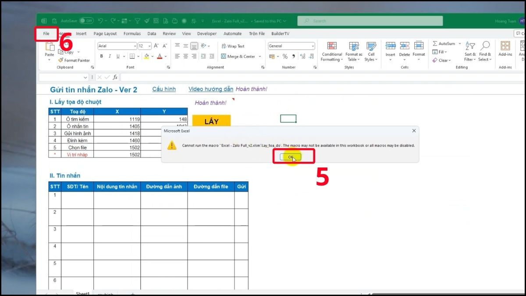Click the AutoSum sigma icon
The image size is (526, 296).
pyautogui.click(x=435, y=44)
